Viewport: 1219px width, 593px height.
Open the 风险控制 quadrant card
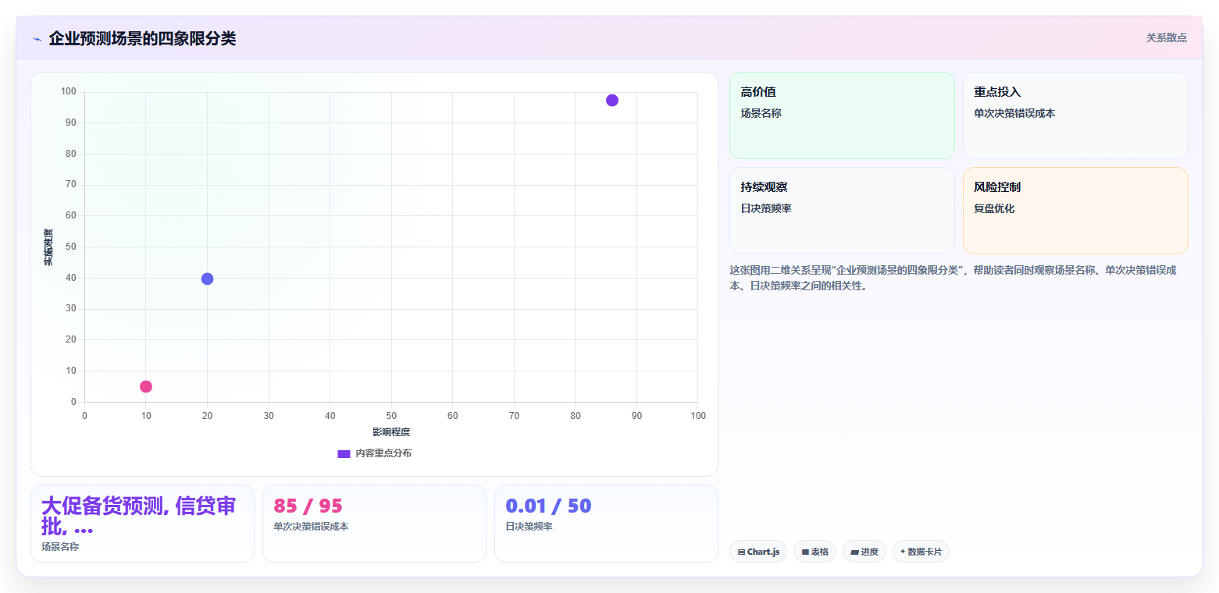click(x=1075, y=211)
